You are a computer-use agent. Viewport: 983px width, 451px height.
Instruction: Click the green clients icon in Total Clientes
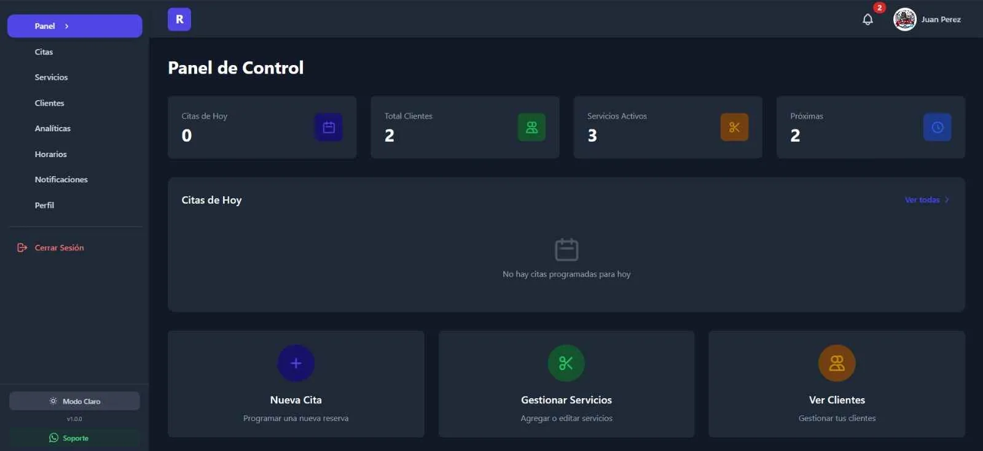[531, 128]
